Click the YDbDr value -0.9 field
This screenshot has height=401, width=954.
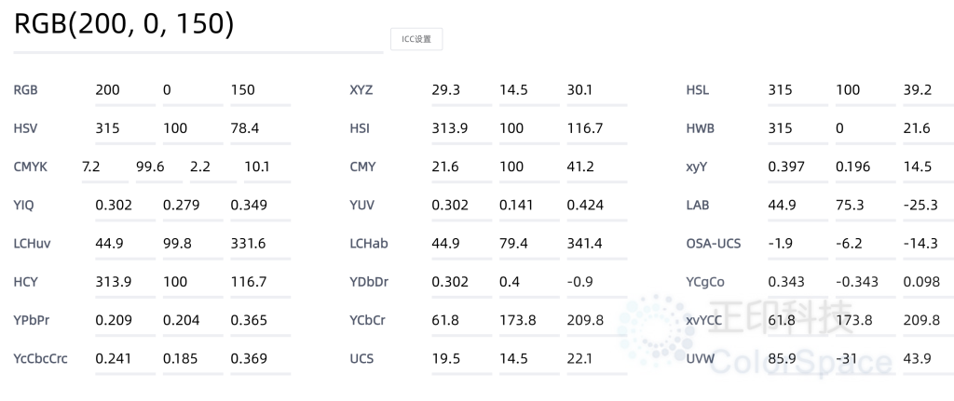click(x=597, y=282)
